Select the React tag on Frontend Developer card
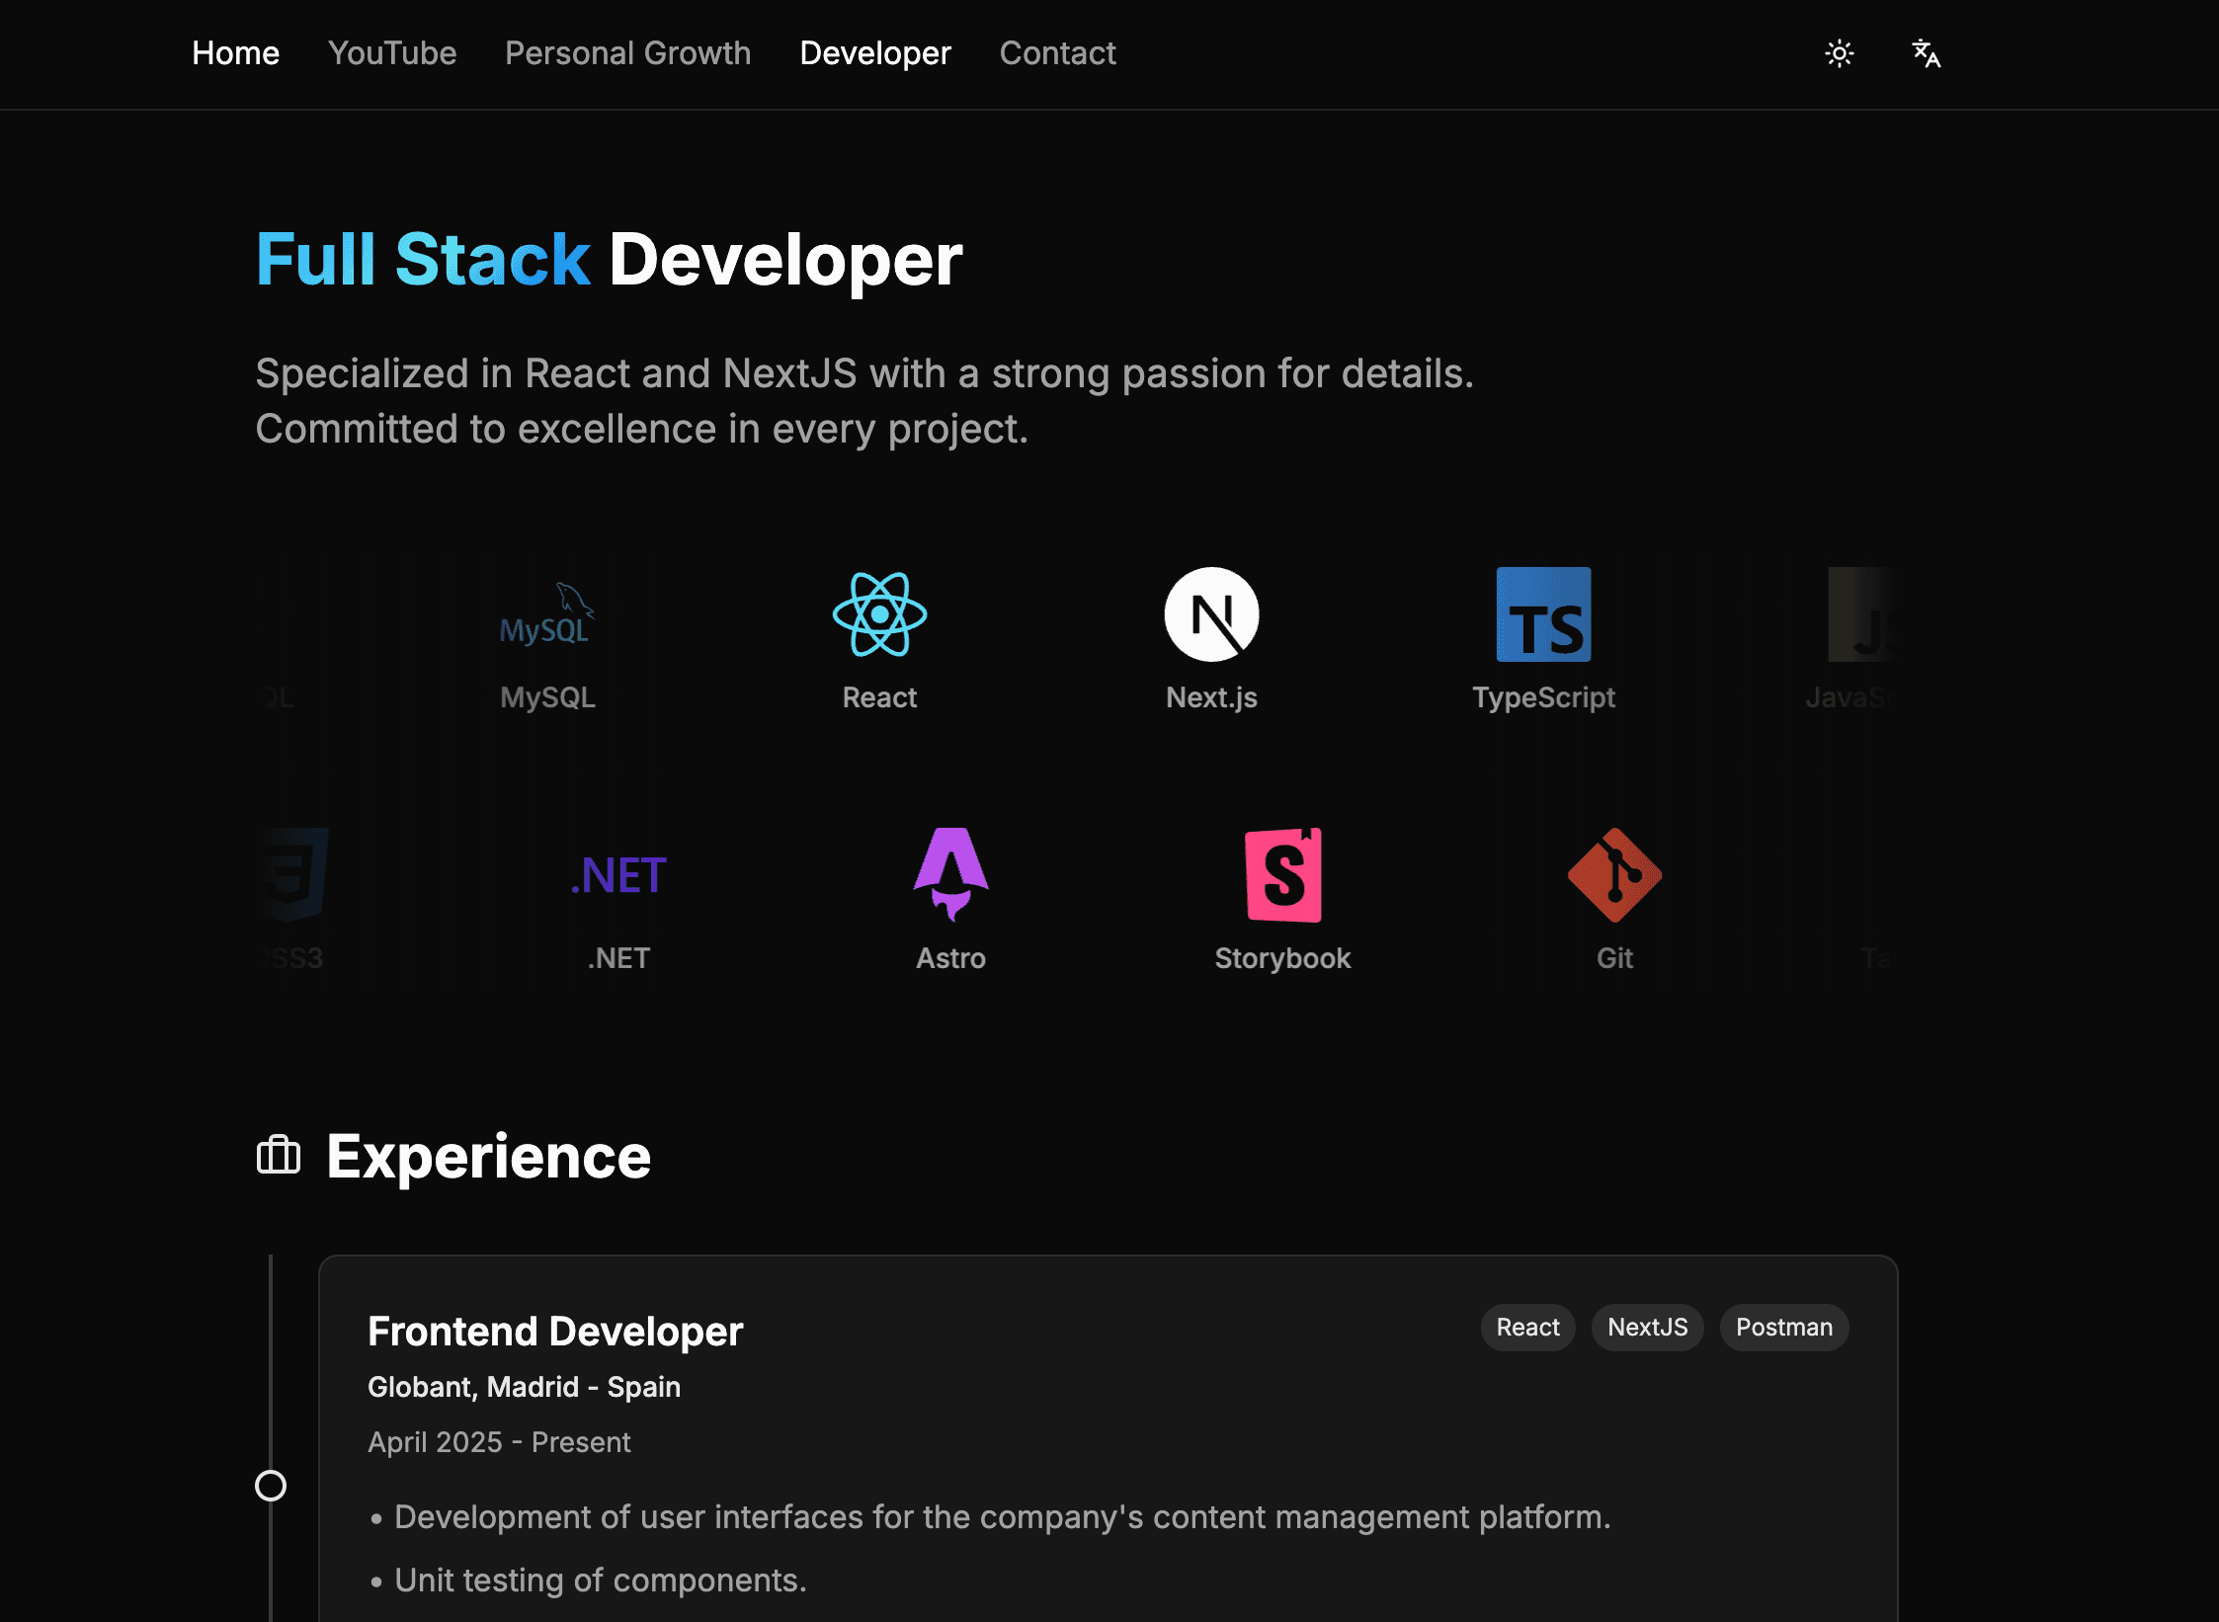Viewport: 2219px width, 1622px height. tap(1527, 1327)
